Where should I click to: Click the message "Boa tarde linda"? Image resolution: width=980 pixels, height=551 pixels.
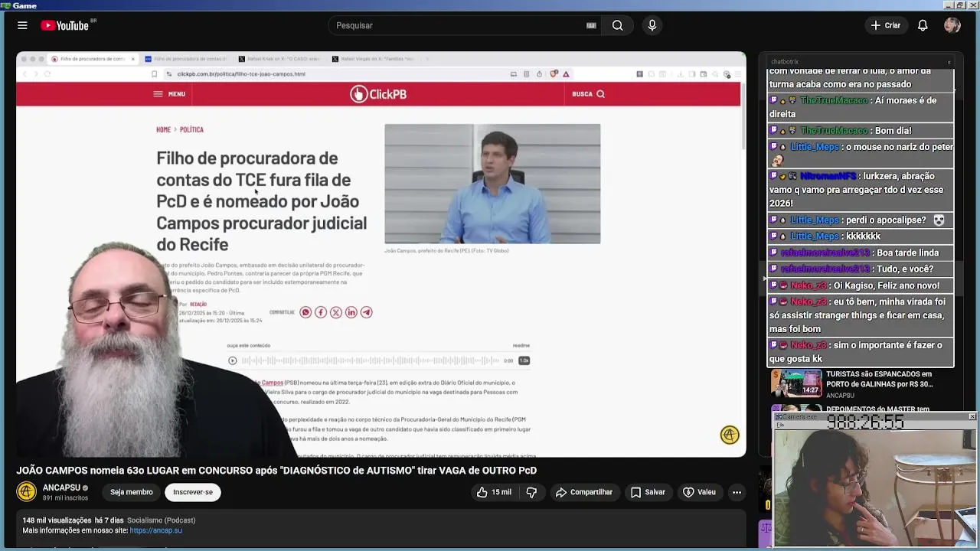point(907,253)
